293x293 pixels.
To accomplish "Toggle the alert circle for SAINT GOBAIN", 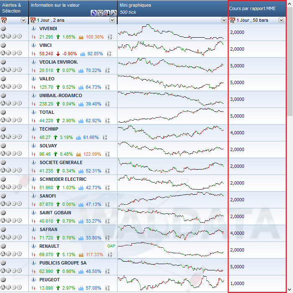I will coord(3,213).
